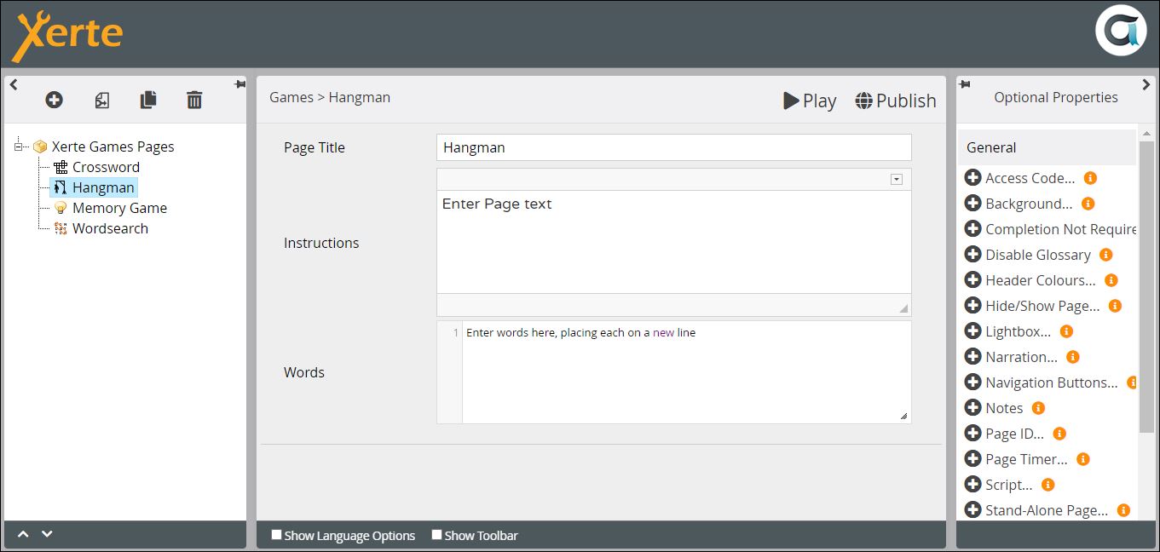Show info for Access Code property
The width and height of the screenshot is (1160, 552).
click(1090, 178)
